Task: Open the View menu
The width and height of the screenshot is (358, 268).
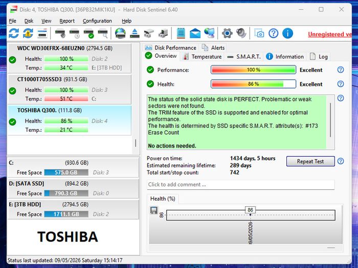Action: [x=46, y=21]
